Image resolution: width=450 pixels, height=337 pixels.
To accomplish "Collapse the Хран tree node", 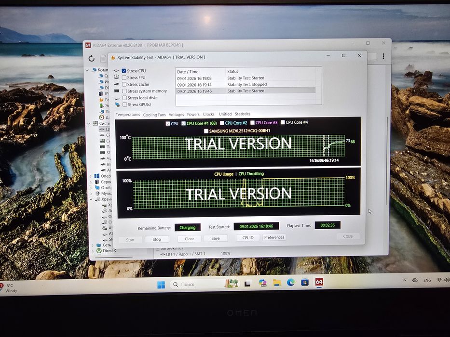I will 91,199.
